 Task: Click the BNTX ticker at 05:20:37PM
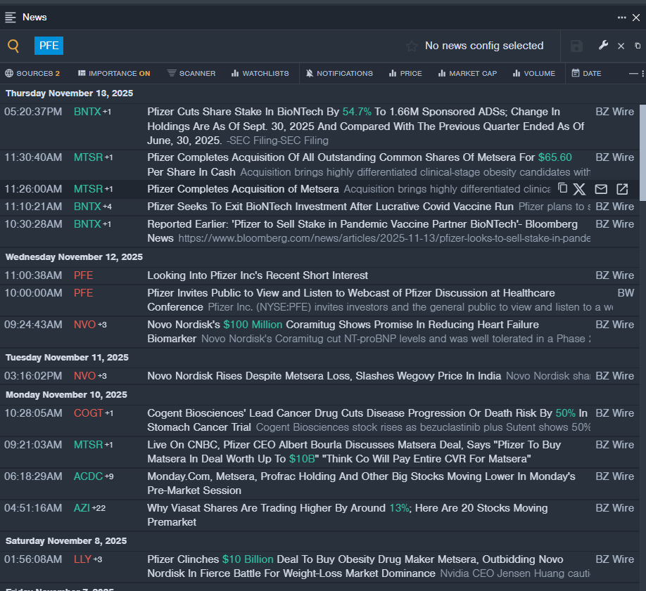coord(87,112)
